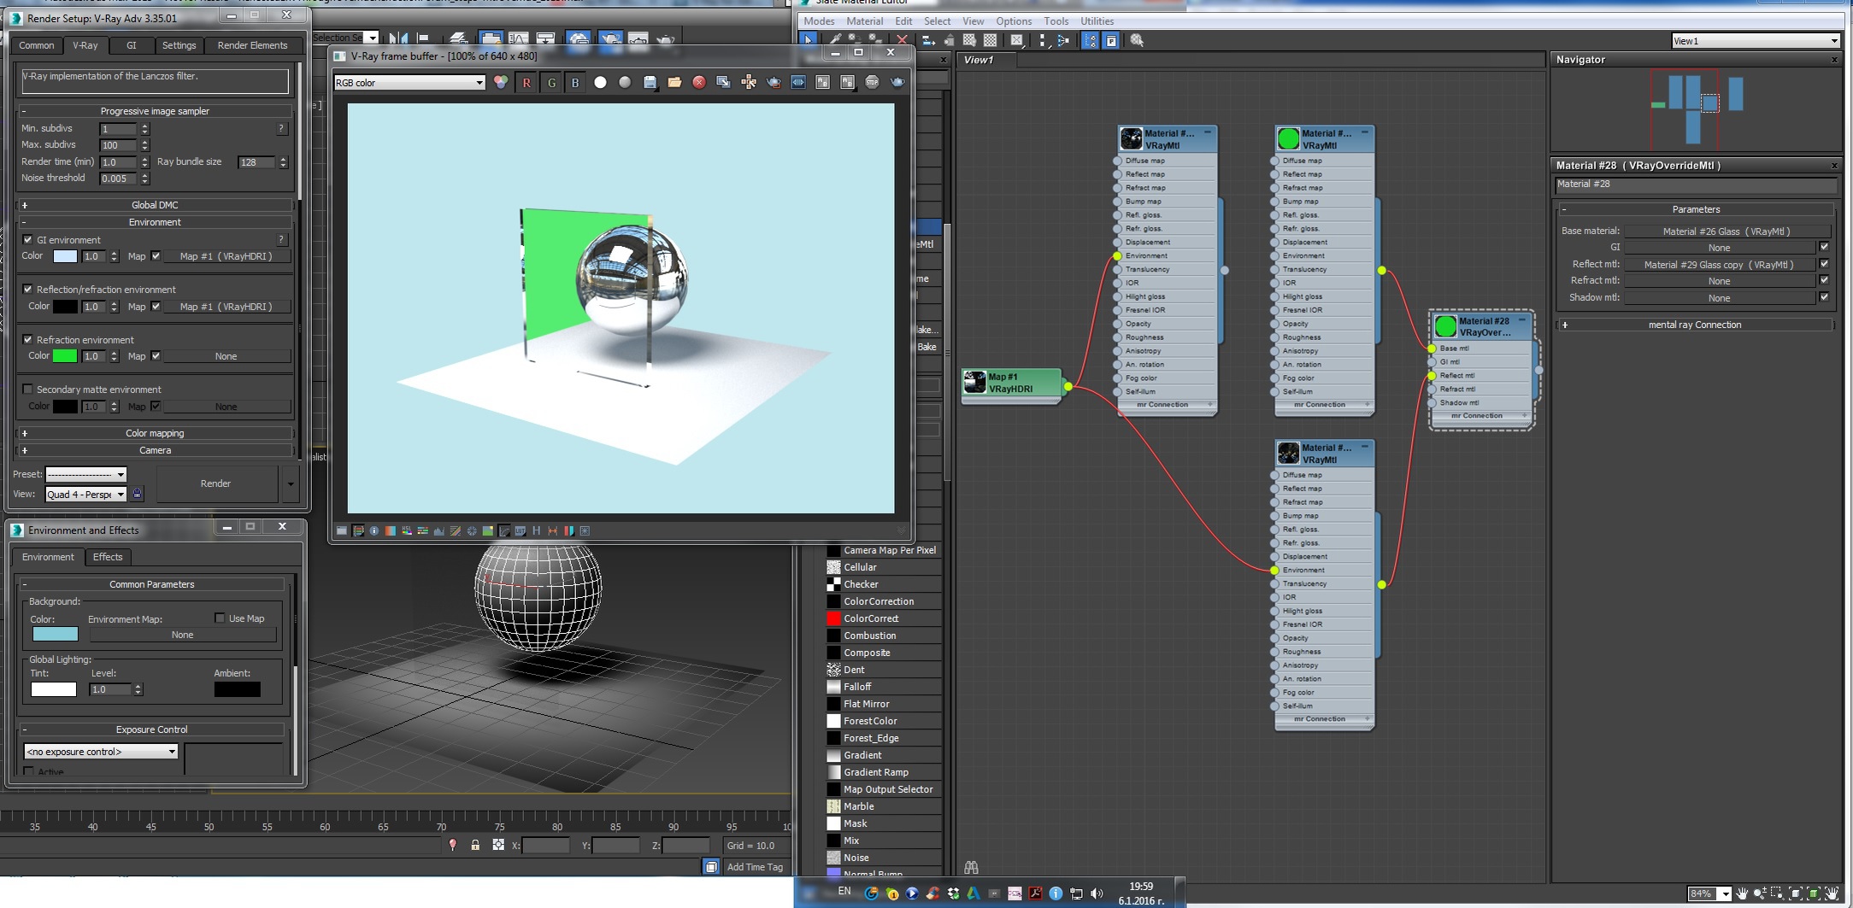This screenshot has height=908, width=1853.
Task: Uncheck Reflection/refraction environment
Action: coord(27,290)
